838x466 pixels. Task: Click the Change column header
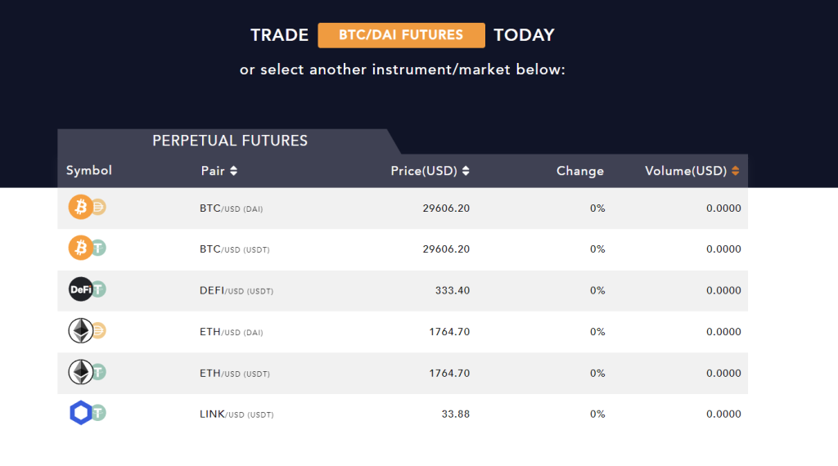pyautogui.click(x=579, y=171)
